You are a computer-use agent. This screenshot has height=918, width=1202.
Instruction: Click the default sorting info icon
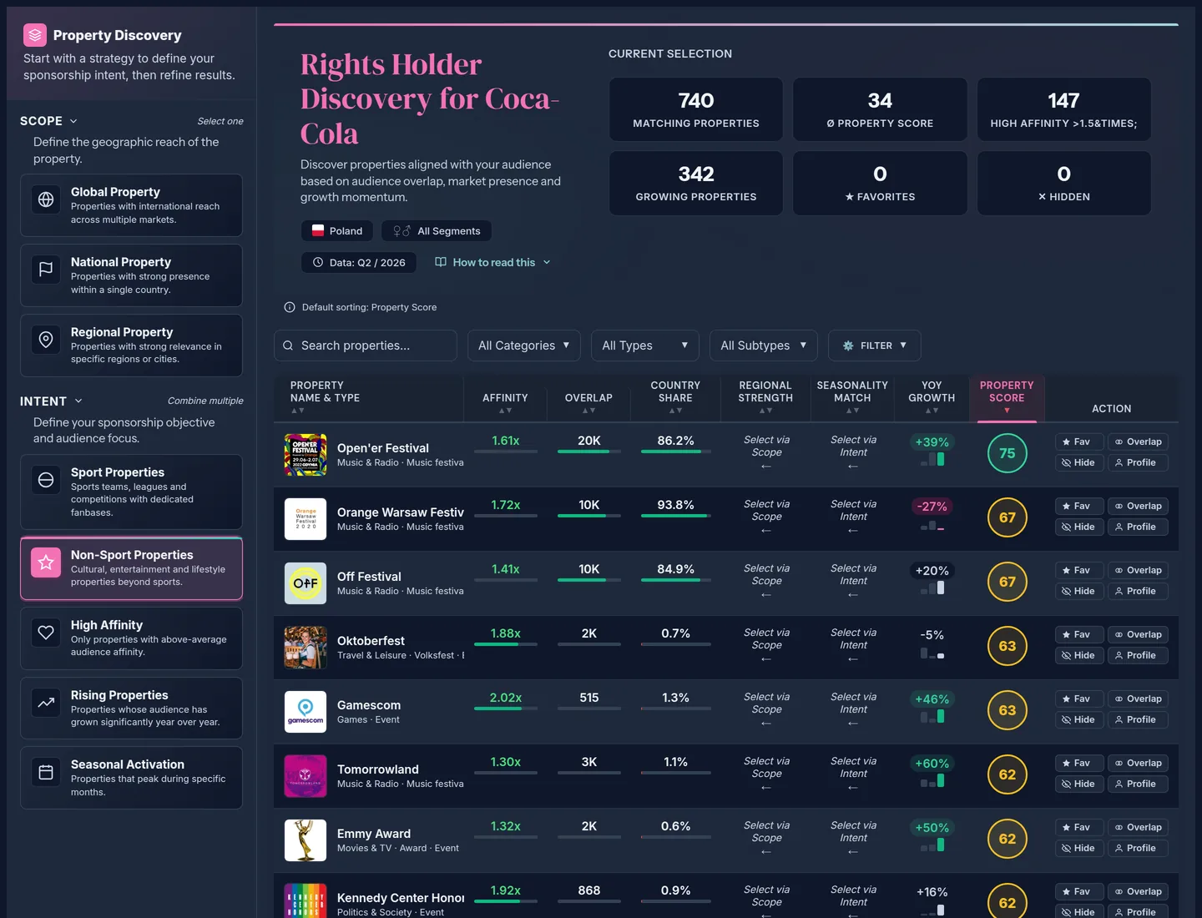pyautogui.click(x=290, y=307)
